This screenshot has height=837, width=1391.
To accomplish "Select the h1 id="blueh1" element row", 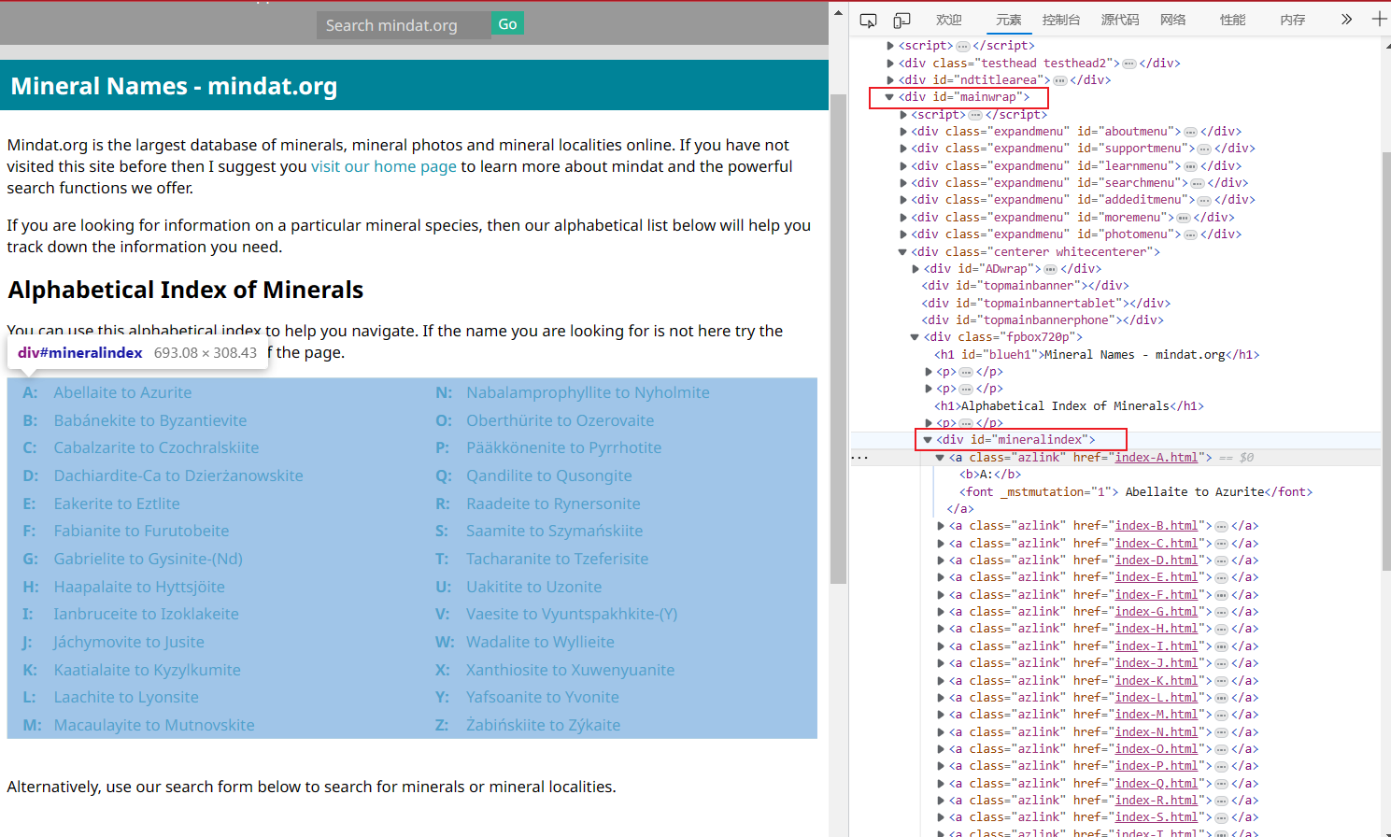I will point(1097,355).
